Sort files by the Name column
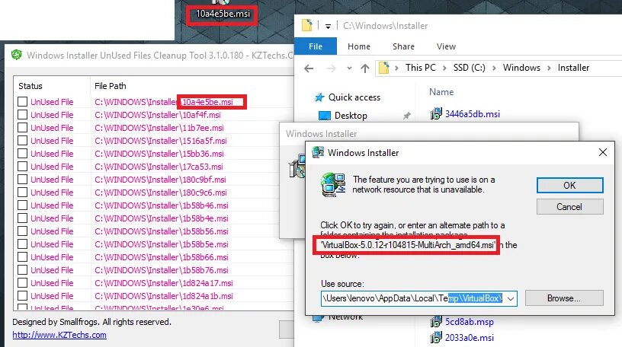Screen dimensions: 622x347 click(x=441, y=92)
